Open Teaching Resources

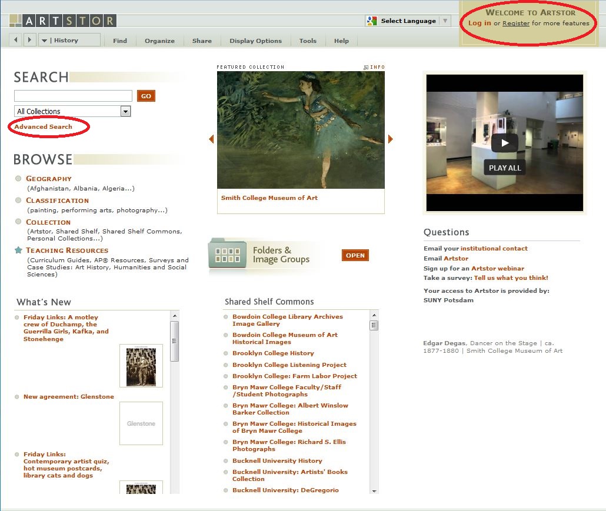[67, 251]
